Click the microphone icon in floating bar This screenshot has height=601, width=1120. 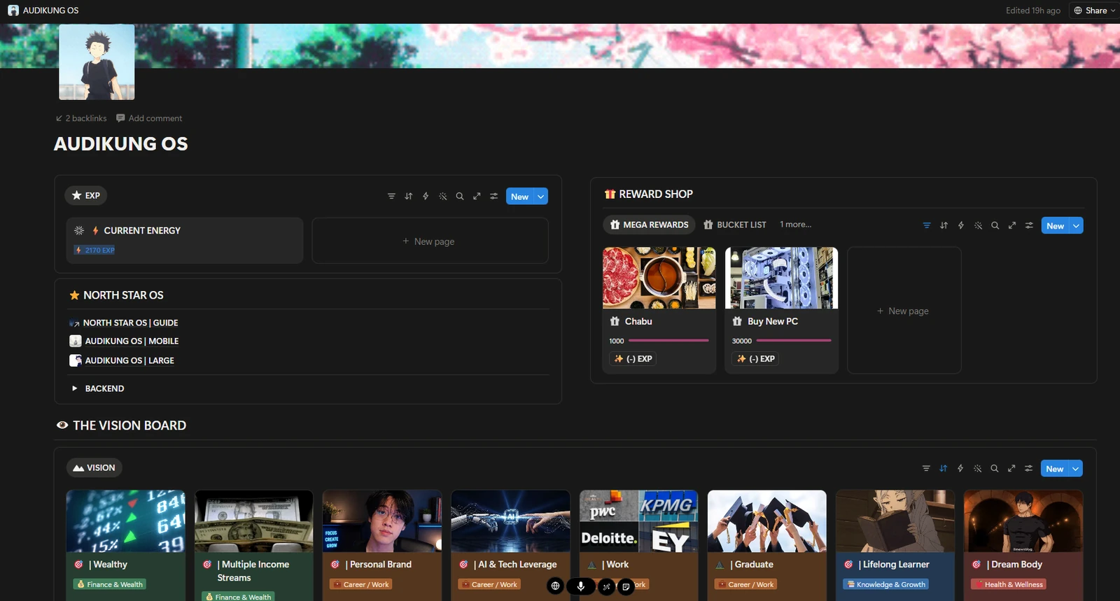click(x=580, y=586)
